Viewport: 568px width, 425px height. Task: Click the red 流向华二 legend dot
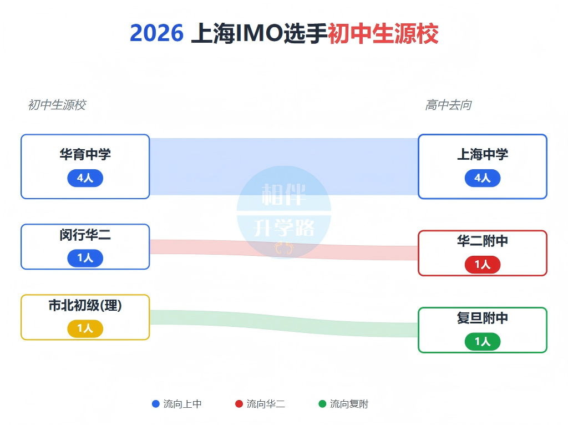coord(239,404)
